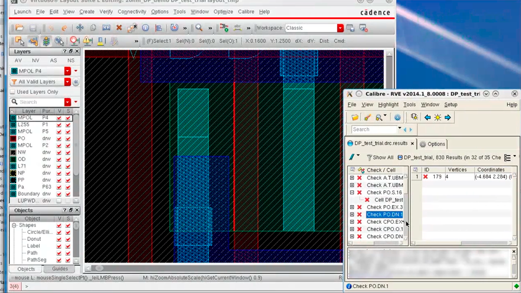Open the MPOL P4 layer dropdown arrow
Viewport: 521px width, 293px height.
[x=67, y=71]
